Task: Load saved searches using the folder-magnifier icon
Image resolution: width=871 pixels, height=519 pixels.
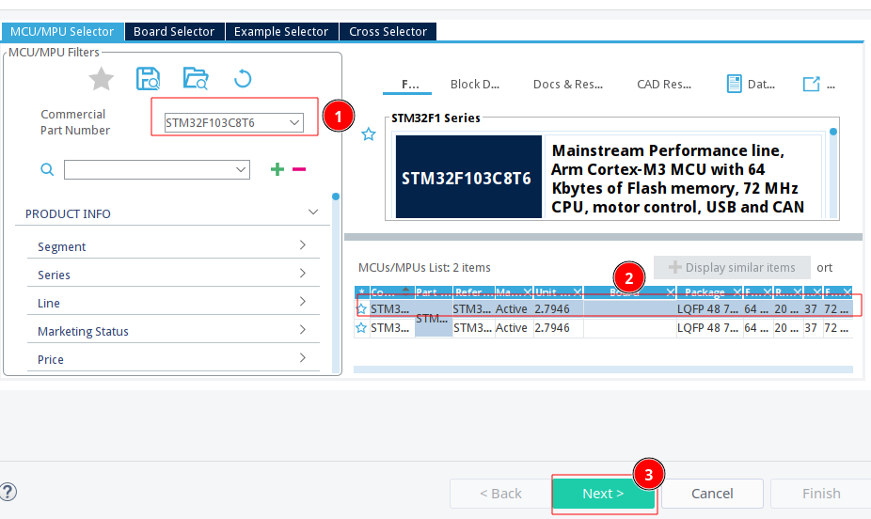Action: 196,79
